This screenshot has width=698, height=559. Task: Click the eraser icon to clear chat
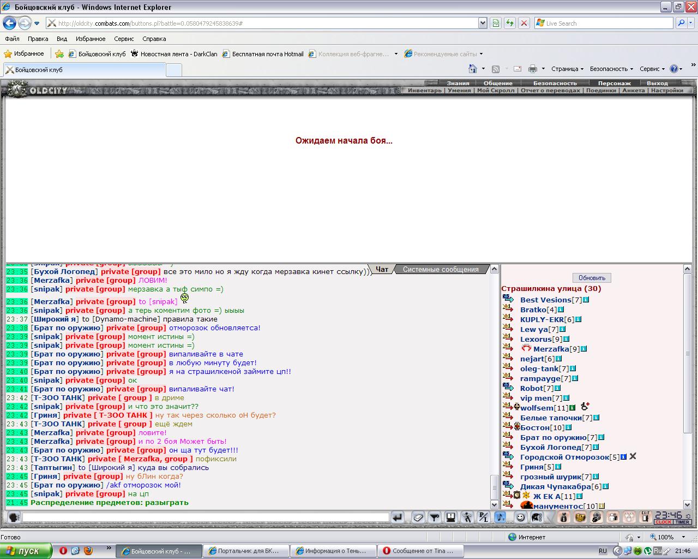(x=418, y=518)
